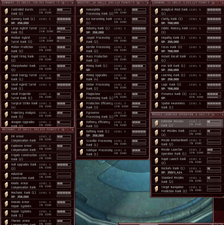Click the starburst icon in Gunnery window header
Image resolution: width=224 pixels, height=225 pixels.
[x=59, y=3]
